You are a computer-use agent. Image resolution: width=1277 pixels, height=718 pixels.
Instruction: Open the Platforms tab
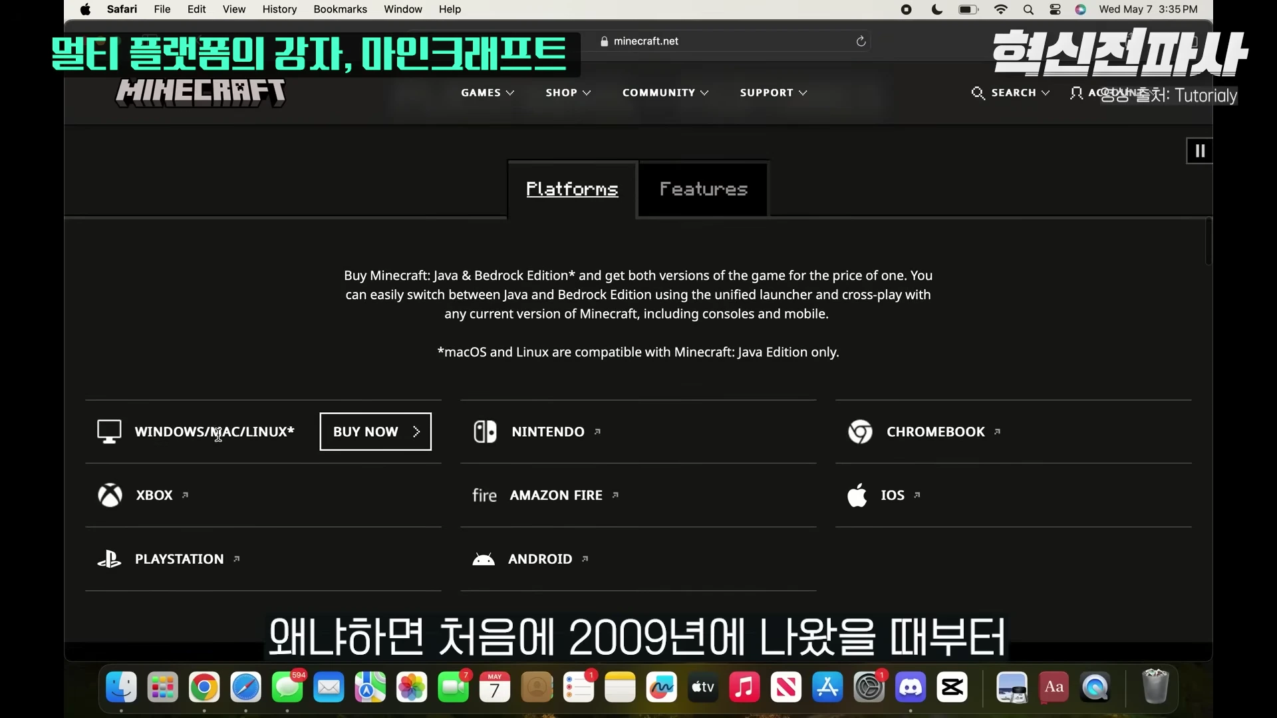pyautogui.click(x=572, y=189)
